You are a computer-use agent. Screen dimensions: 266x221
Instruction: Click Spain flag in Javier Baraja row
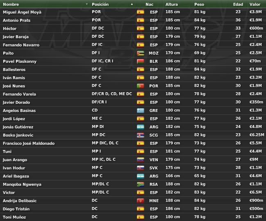point(141,36)
